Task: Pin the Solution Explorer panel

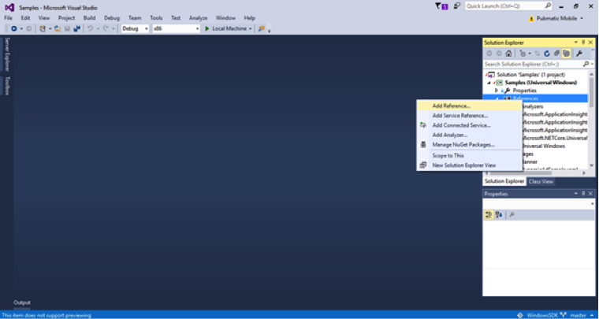Action: (583, 43)
